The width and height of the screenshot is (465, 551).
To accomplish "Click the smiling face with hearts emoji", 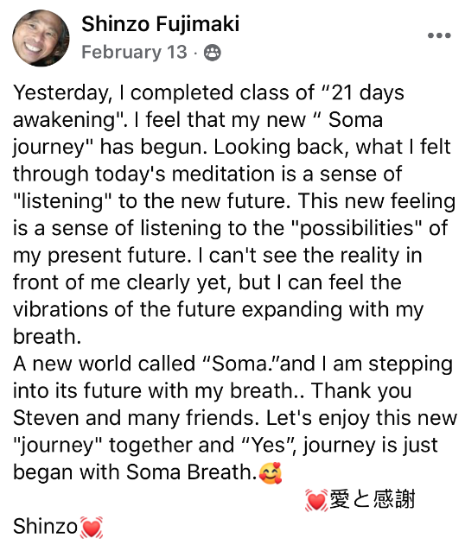I will (x=271, y=472).
